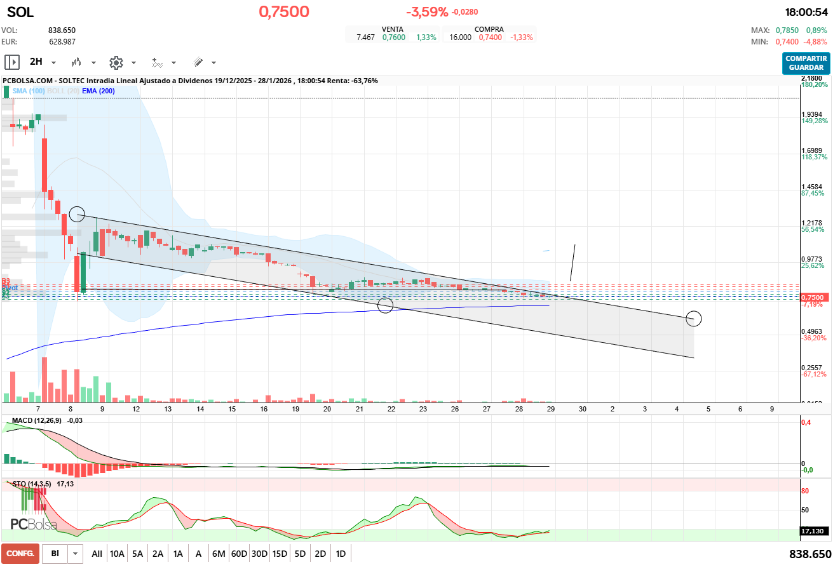Switch to the 30D time range
Image resolution: width=840 pixels, height=567 pixels.
pyautogui.click(x=259, y=554)
